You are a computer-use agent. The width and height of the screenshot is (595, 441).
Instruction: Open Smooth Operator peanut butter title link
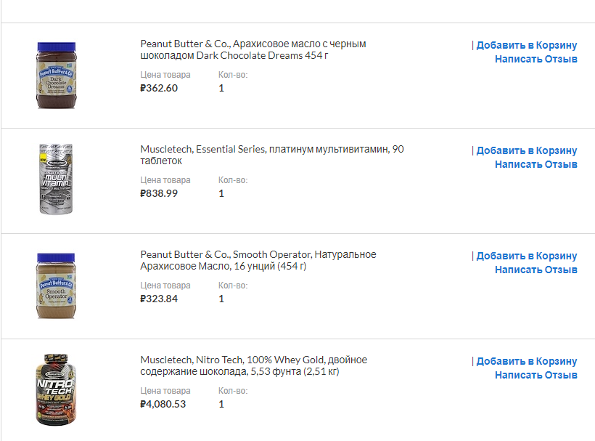[x=258, y=260]
